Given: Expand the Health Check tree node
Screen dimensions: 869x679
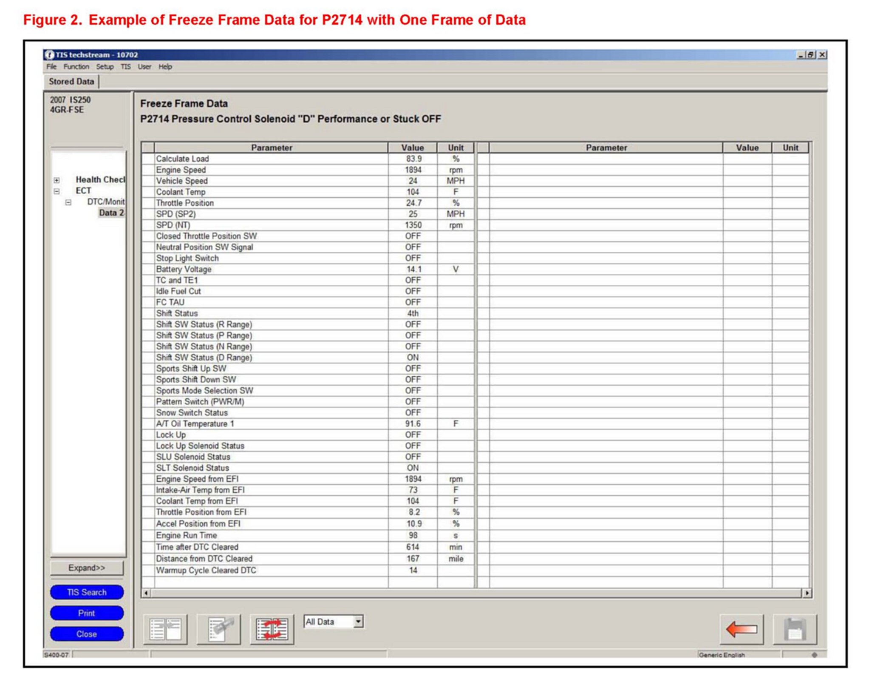Looking at the screenshot, I should (57, 180).
